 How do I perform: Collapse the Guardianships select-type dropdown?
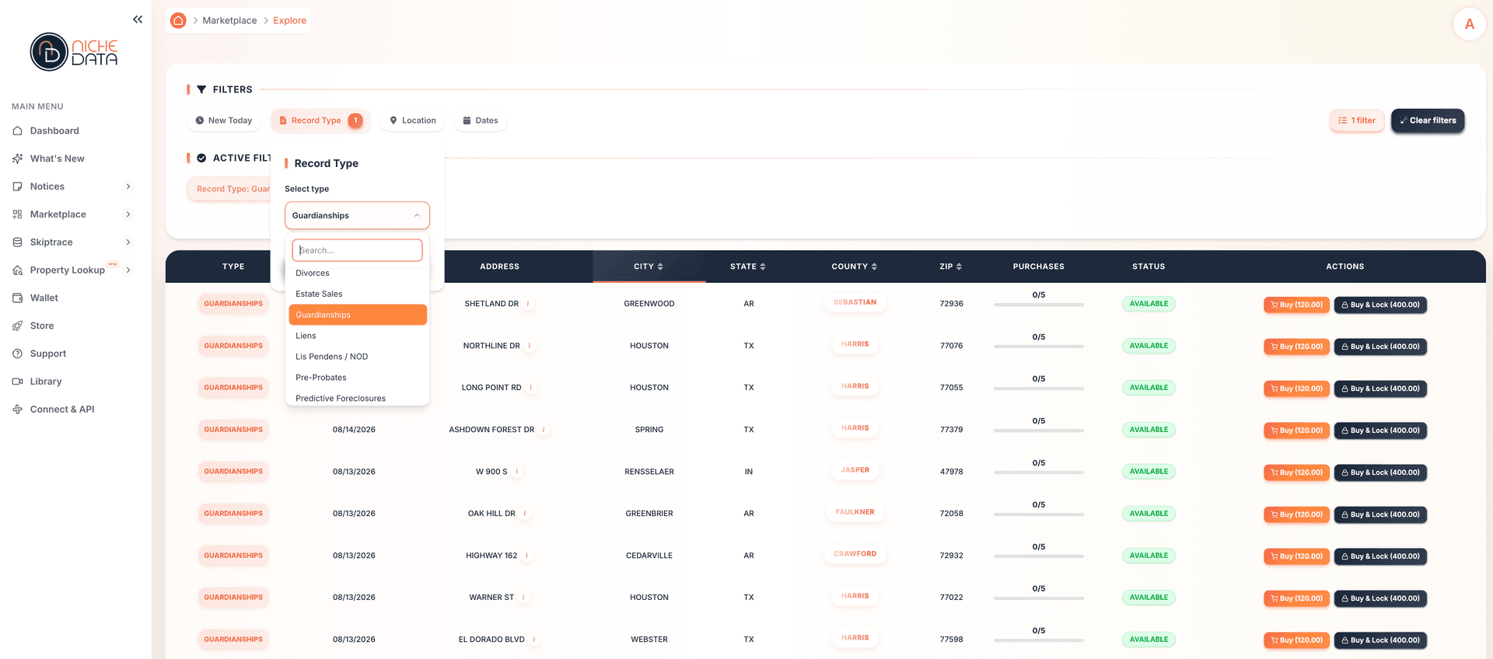tap(357, 215)
